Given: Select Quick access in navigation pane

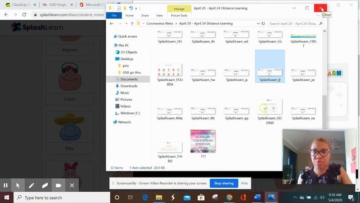Looking at the screenshot, I should [128, 36].
